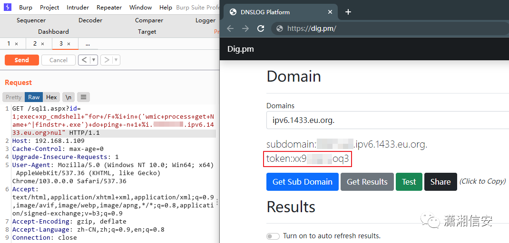This screenshot has width=509, height=243.
Task: Switch to the Comparer tab
Action: (x=149, y=20)
